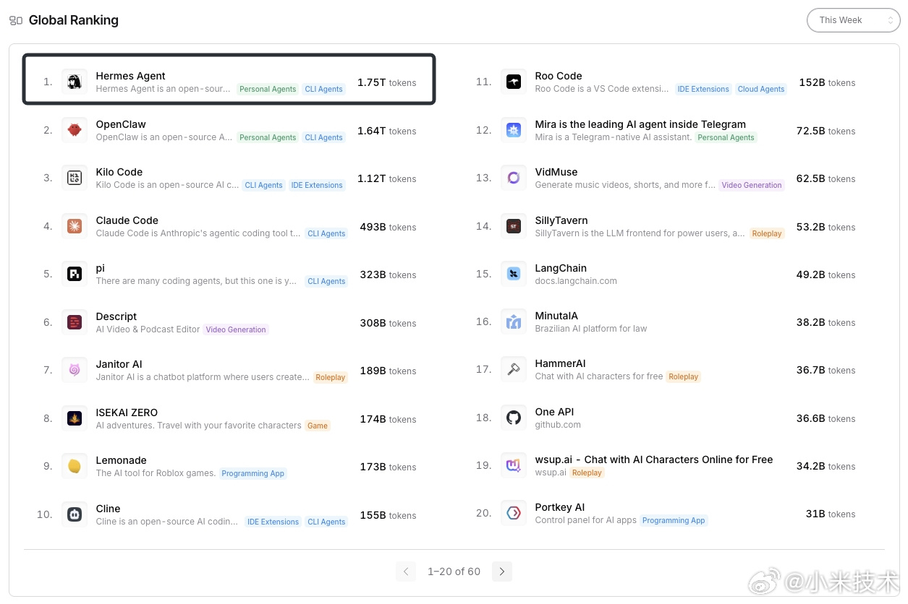908x604 pixels.
Task: Click Programming App tag on Portkey AI
Action: [x=674, y=521]
